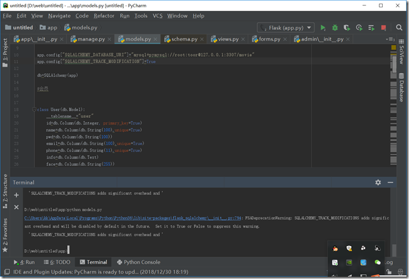
Task: Open the Navigate menu
Action: pos(59,16)
